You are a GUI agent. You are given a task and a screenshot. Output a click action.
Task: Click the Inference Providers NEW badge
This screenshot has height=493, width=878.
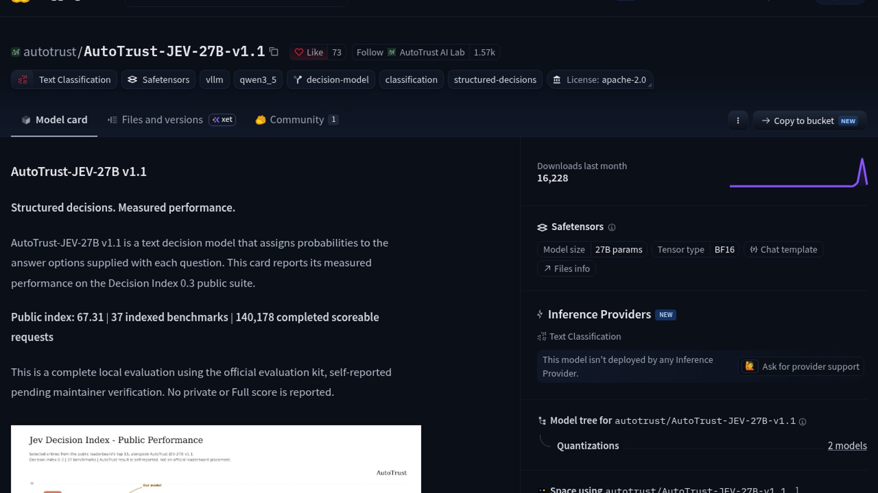(x=665, y=315)
